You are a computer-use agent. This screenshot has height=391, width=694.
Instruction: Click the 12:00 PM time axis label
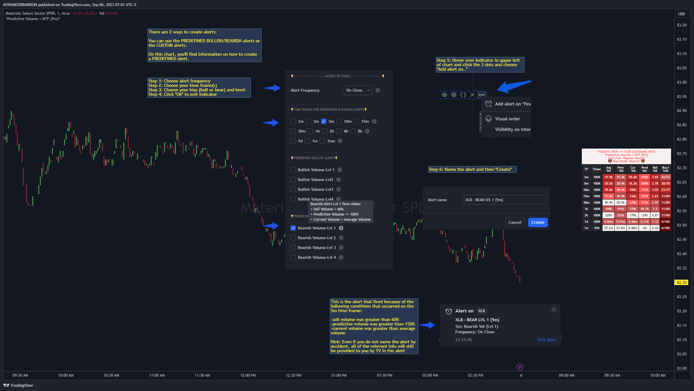pos(248,375)
